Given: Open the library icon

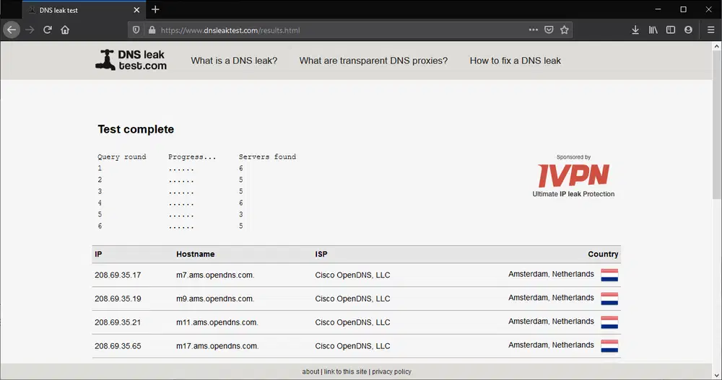Looking at the screenshot, I should coord(653,30).
